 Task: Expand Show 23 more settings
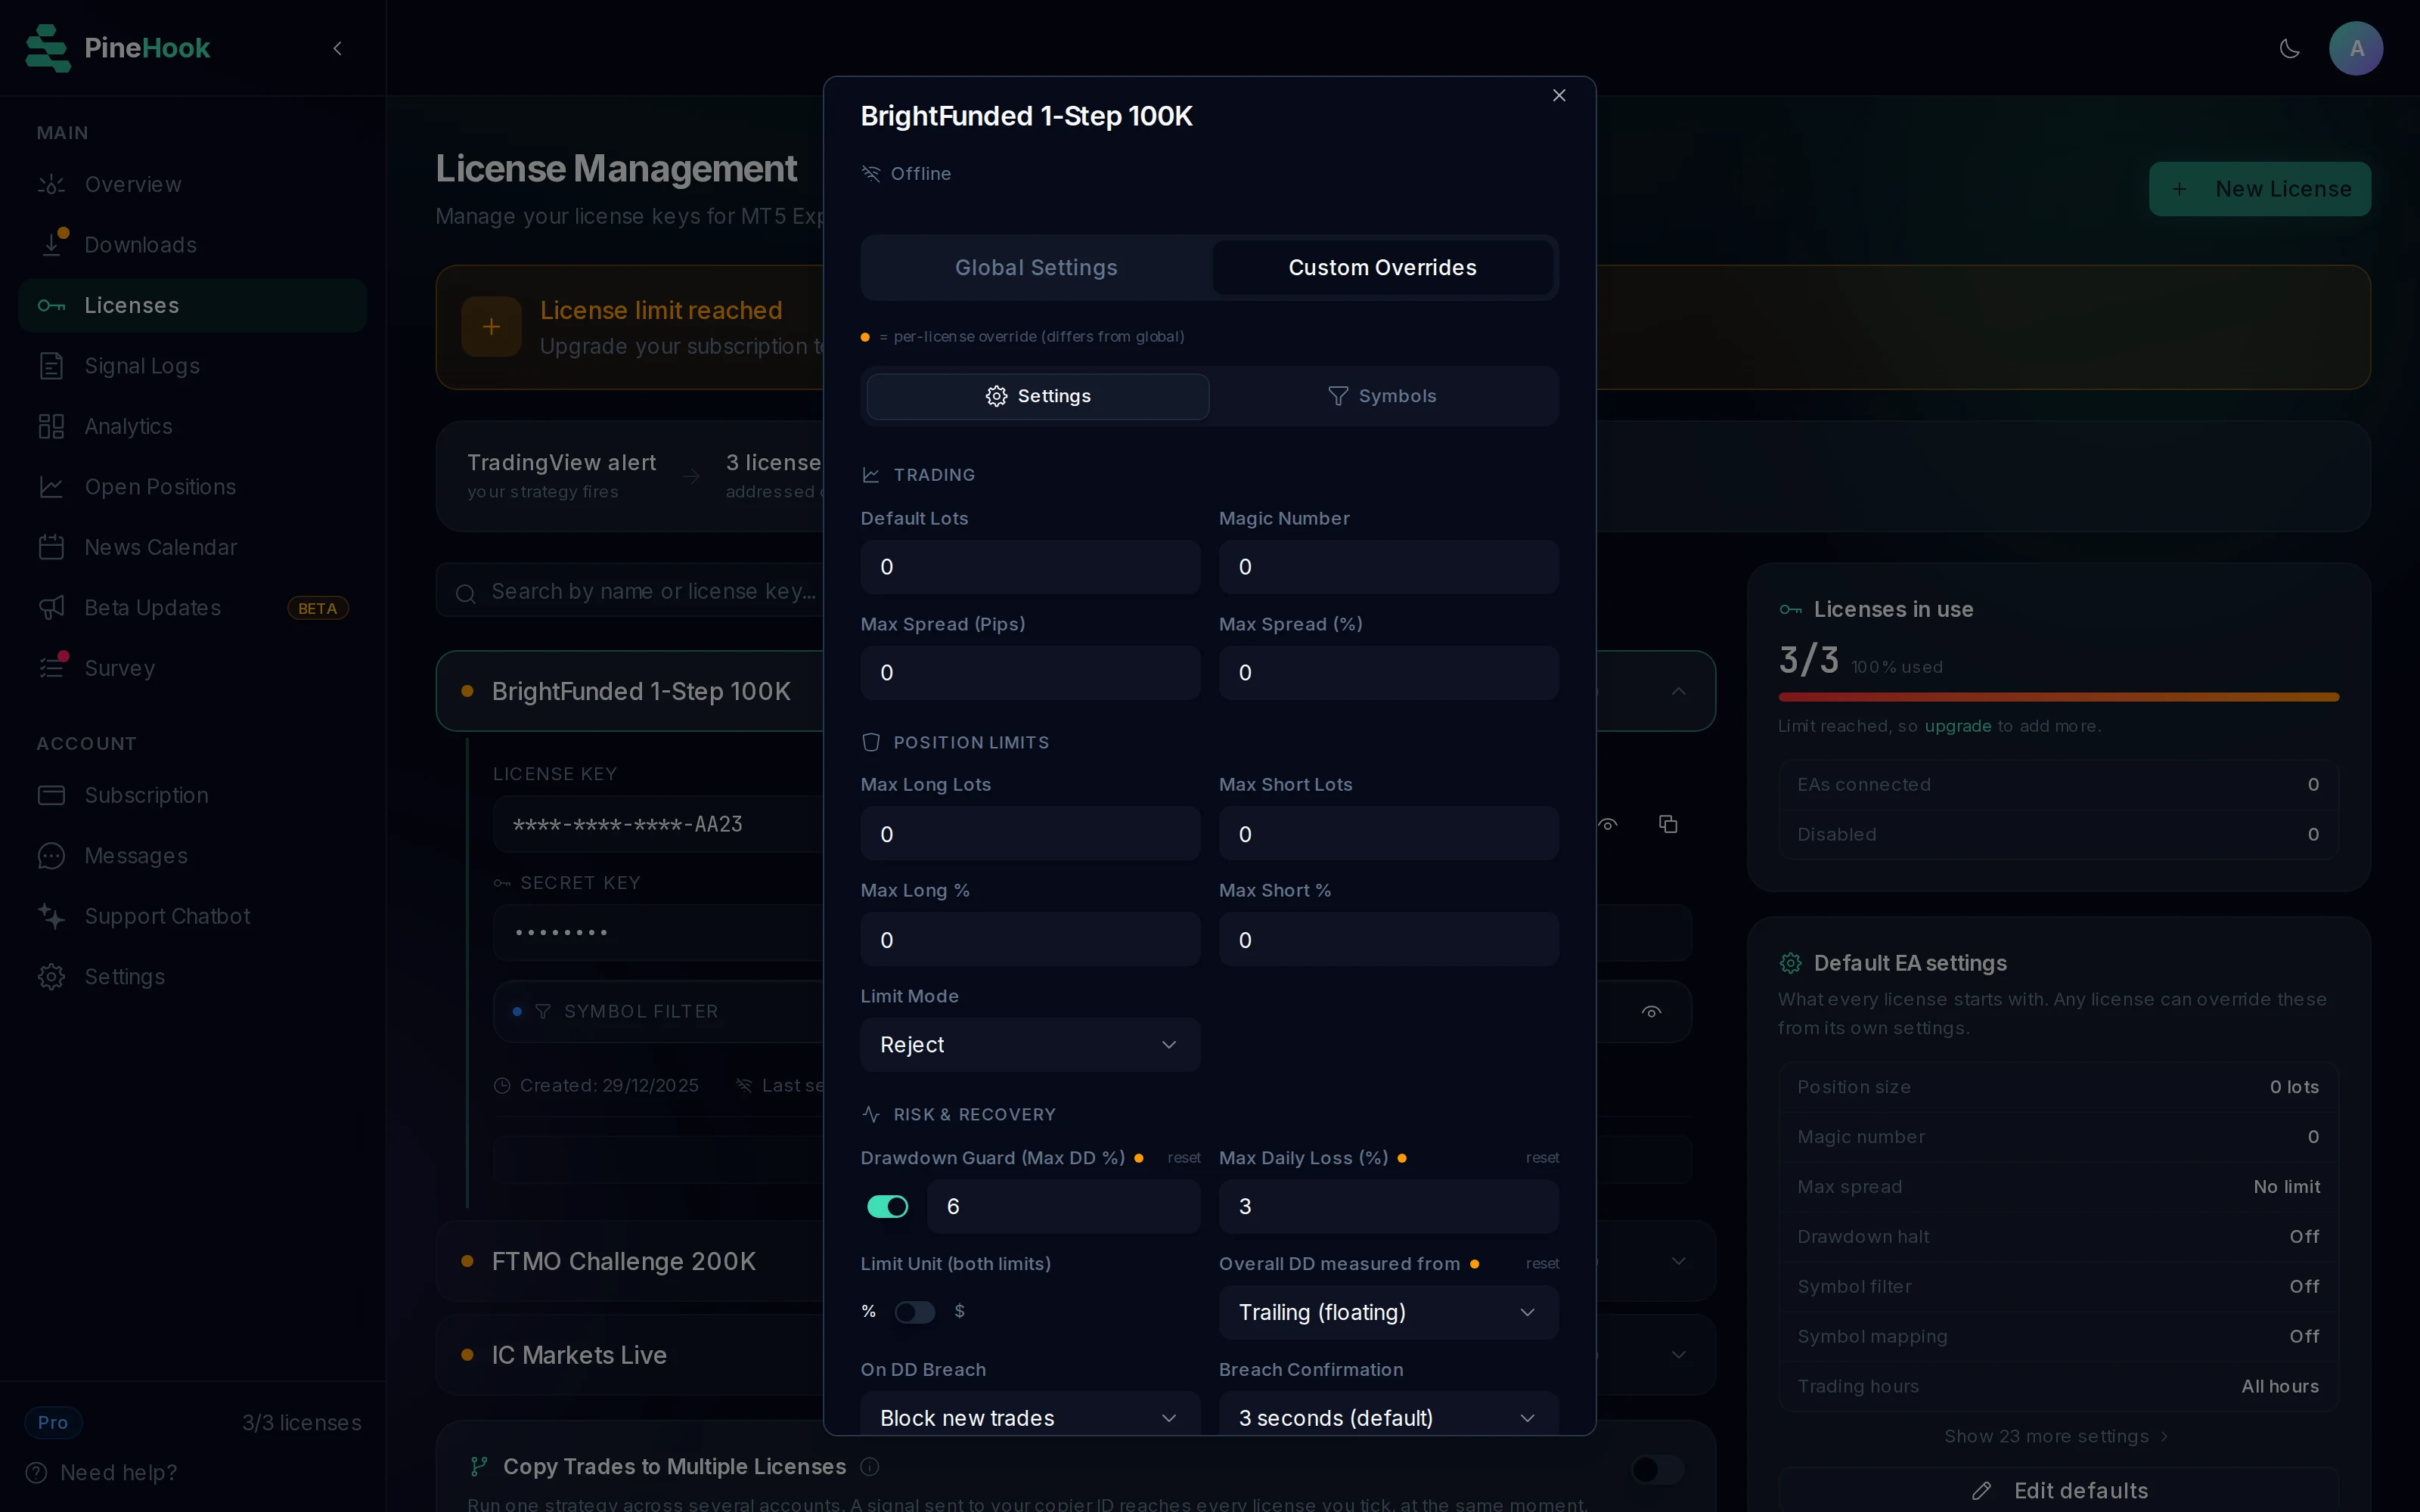tap(2057, 1436)
